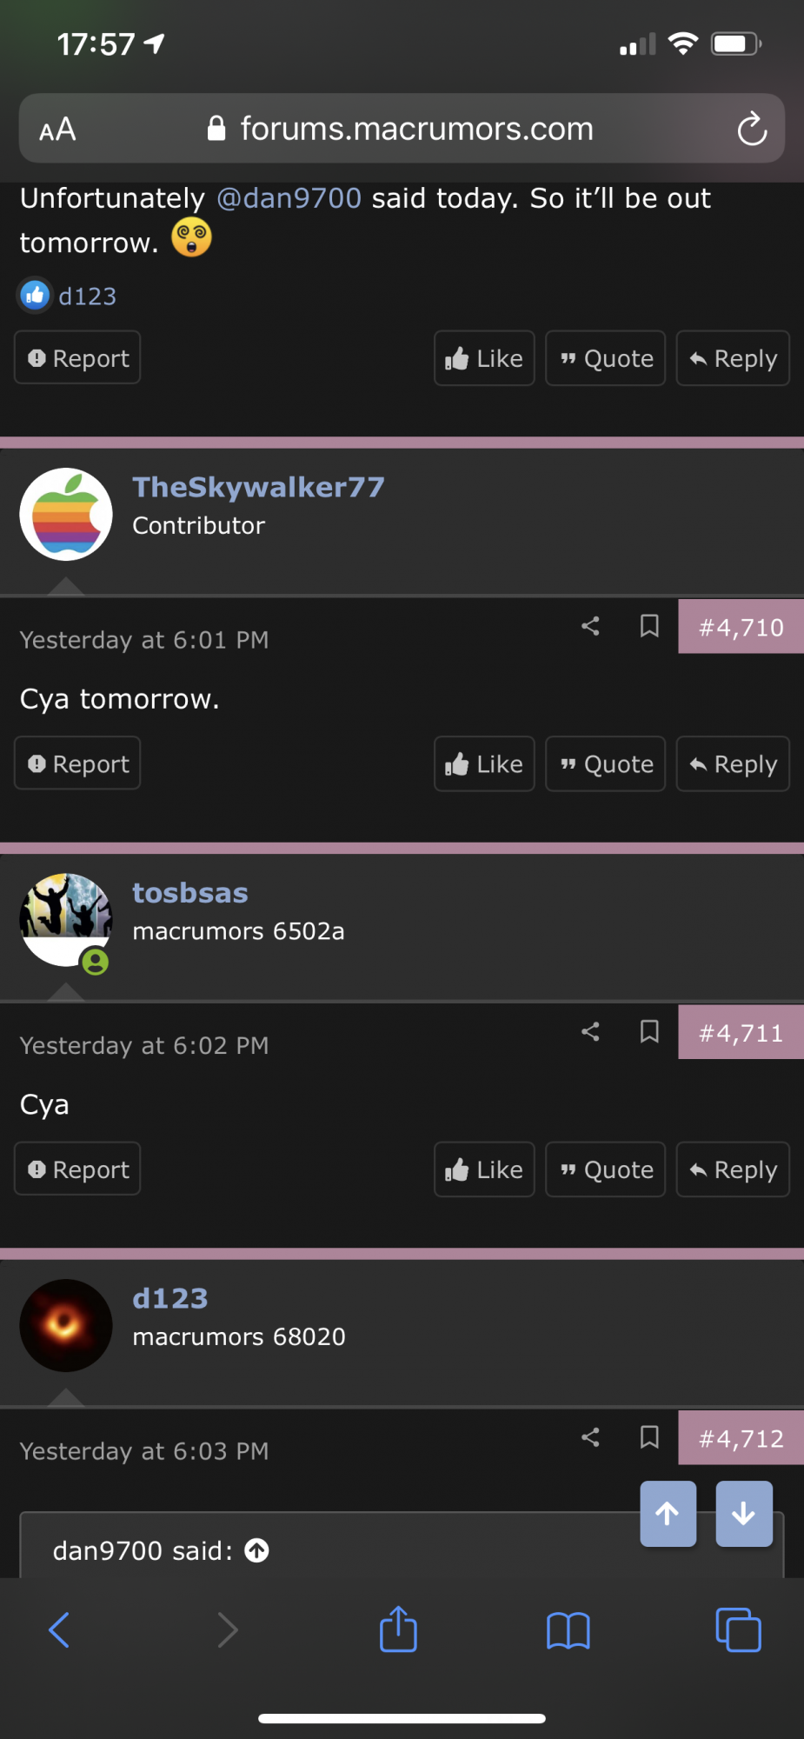Reply to tosbsas's "Cya" post
804x1739 pixels.
(733, 1169)
